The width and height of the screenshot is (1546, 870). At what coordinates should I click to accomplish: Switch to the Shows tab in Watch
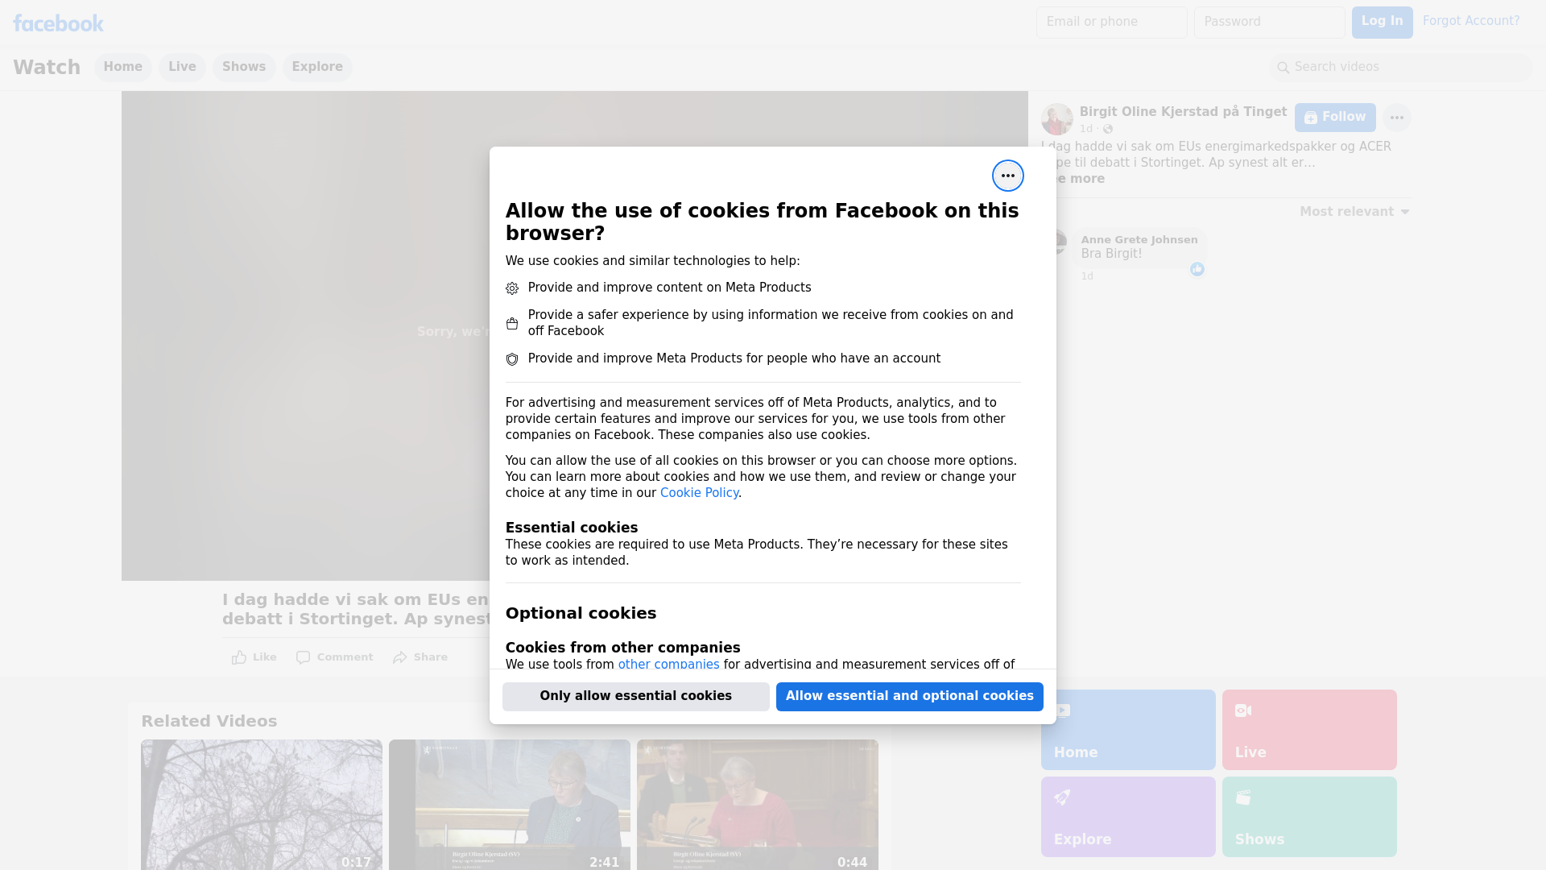point(244,67)
